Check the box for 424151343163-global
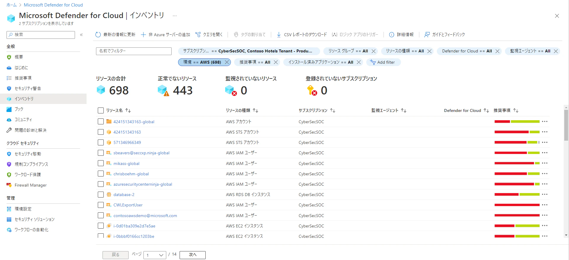Viewport: 569px width, 260px height. click(x=101, y=122)
